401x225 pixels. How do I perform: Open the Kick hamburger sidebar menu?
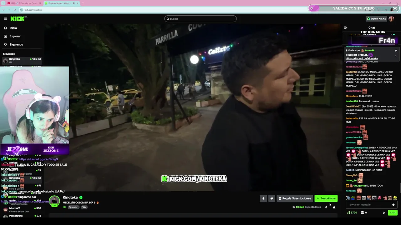[x=5, y=19]
